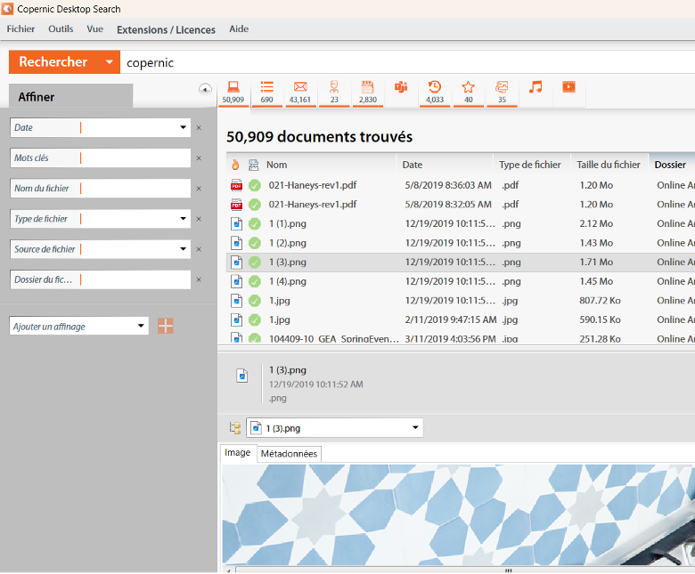Click the orange Rechercher button
This screenshot has width=695, height=574.
click(x=53, y=62)
